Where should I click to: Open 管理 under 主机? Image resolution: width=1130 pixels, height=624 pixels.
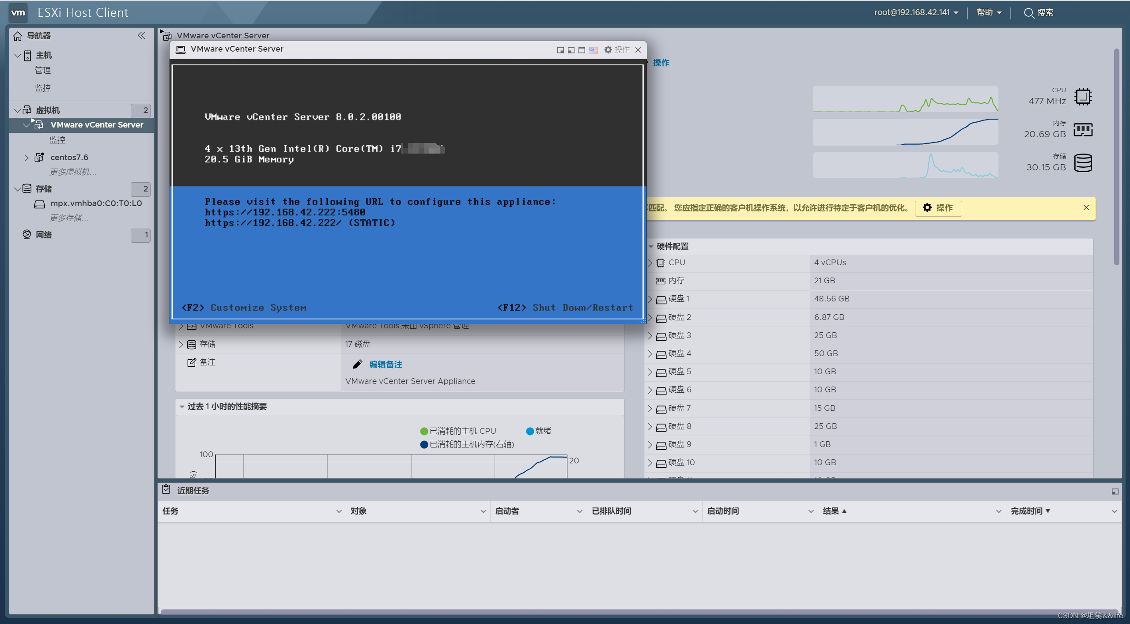pos(42,71)
